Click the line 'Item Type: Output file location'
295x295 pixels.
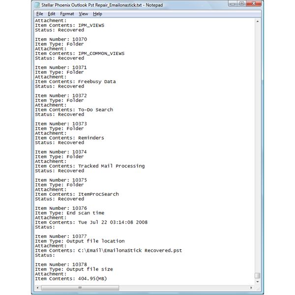pyautogui.click(x=80, y=241)
